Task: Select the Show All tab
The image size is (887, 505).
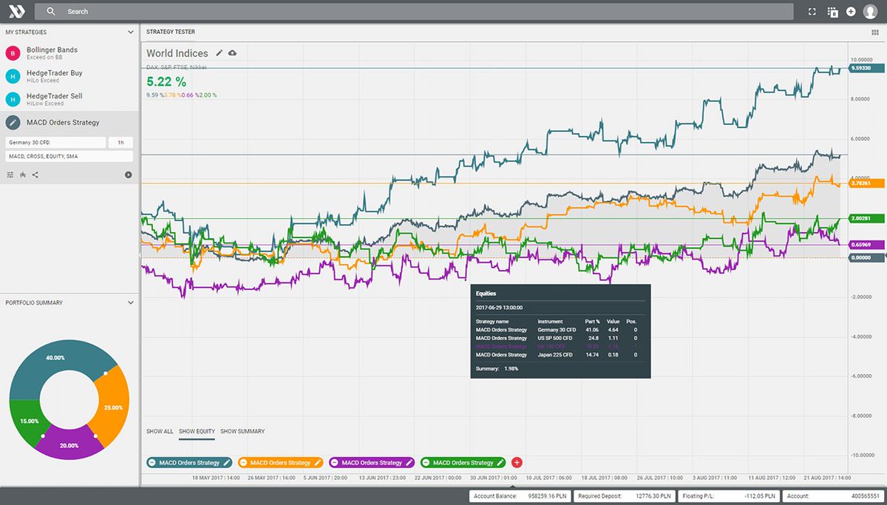Action: pos(160,431)
